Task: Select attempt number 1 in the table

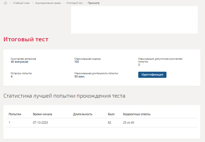Action: pyautogui.click(x=9, y=122)
